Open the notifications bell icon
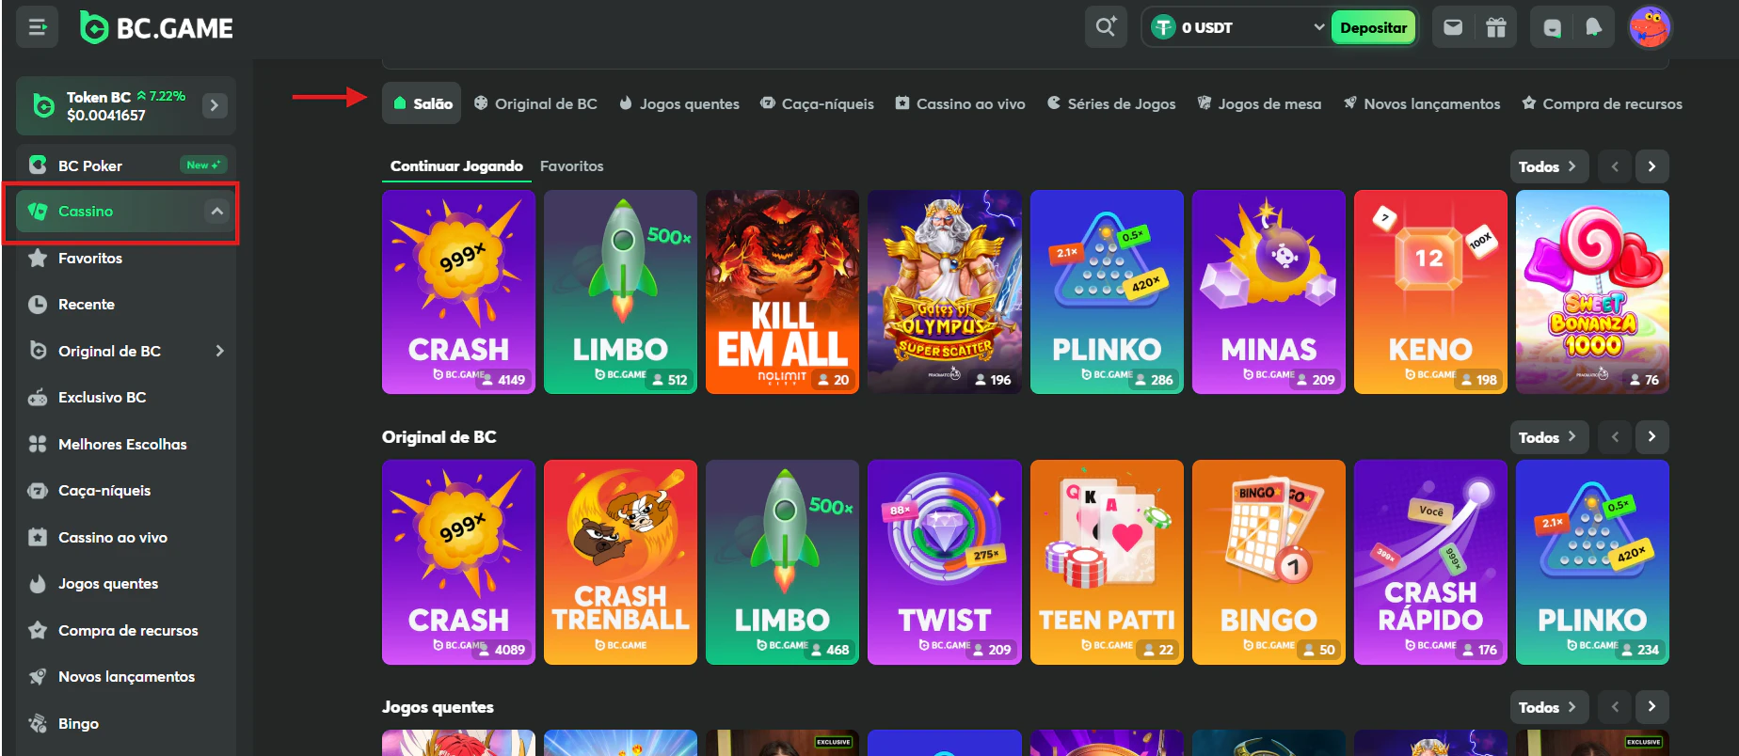 click(x=1593, y=27)
